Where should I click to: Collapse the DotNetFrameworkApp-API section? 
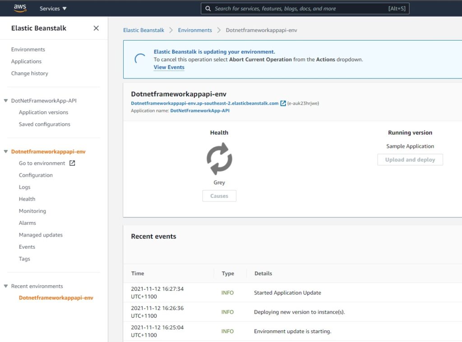point(5,100)
